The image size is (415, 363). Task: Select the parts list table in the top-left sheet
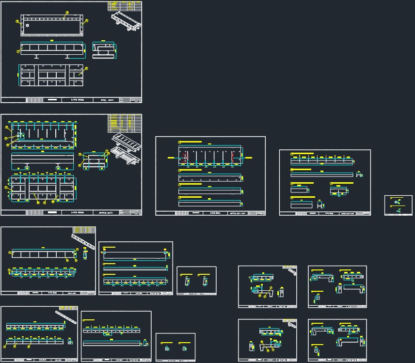coord(121,6)
